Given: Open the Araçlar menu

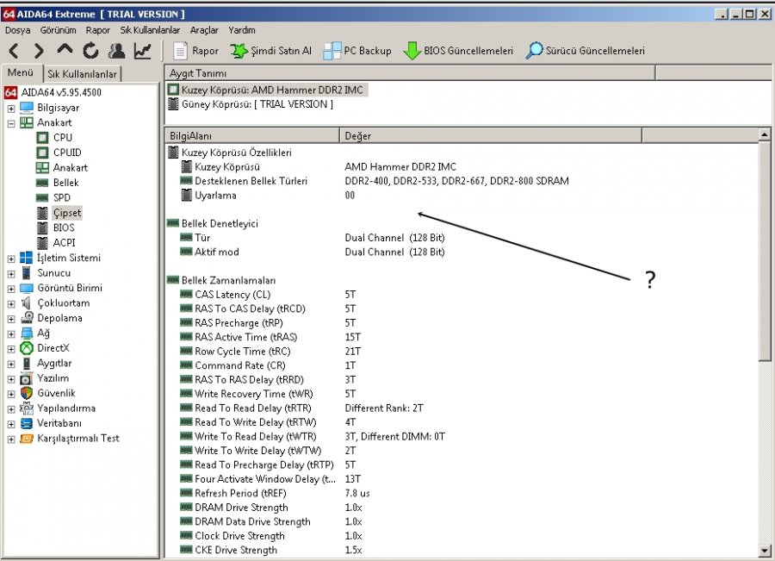Looking at the screenshot, I should [x=204, y=29].
